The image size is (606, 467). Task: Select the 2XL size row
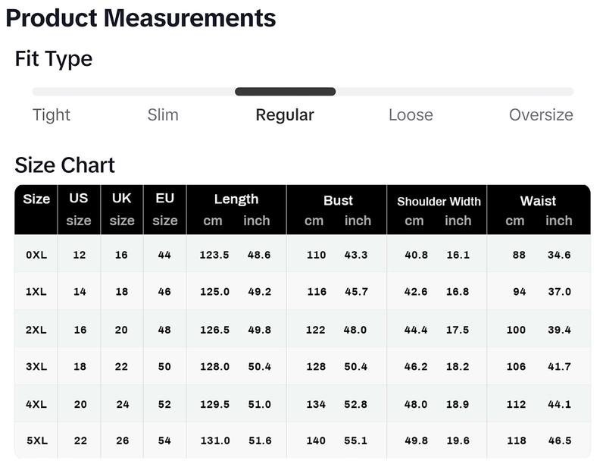(302, 329)
